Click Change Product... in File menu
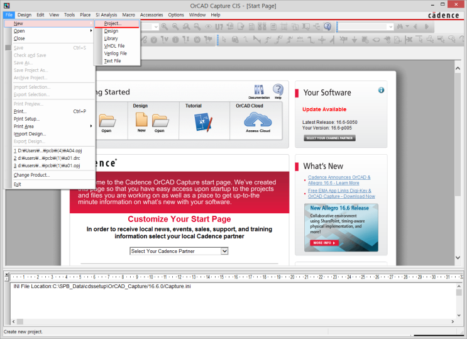Viewport: 467px width, 339px height. pos(49,175)
